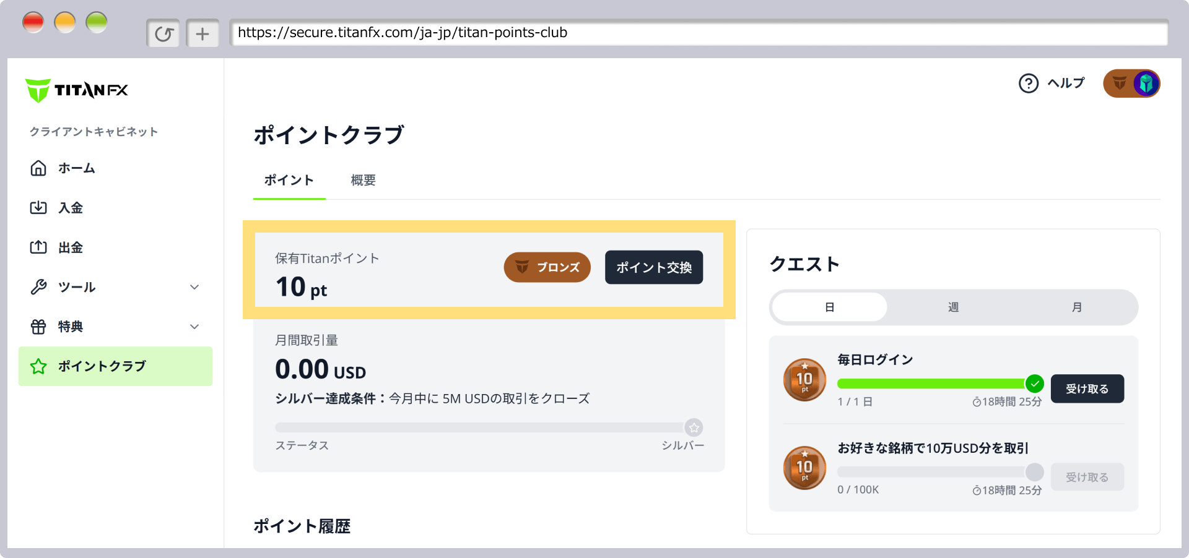Expand the ツール menu chevron
1189x558 pixels.
pos(194,287)
